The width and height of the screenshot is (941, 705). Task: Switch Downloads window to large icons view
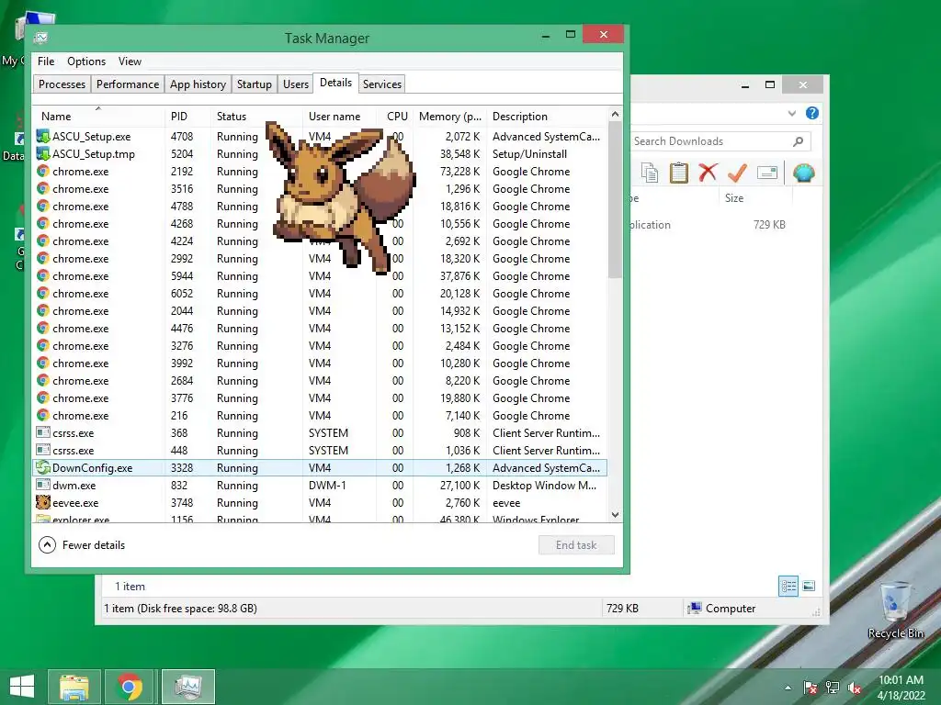809,586
